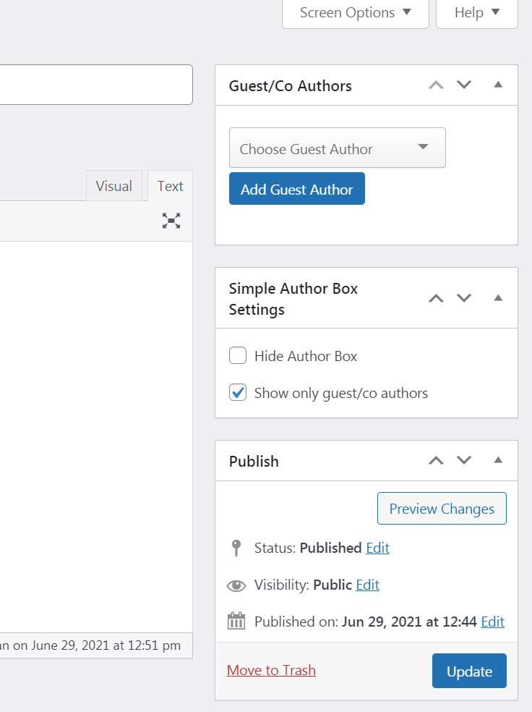Switch to the Visual editor tab
Image resolution: width=532 pixels, height=712 pixels.
click(x=114, y=186)
